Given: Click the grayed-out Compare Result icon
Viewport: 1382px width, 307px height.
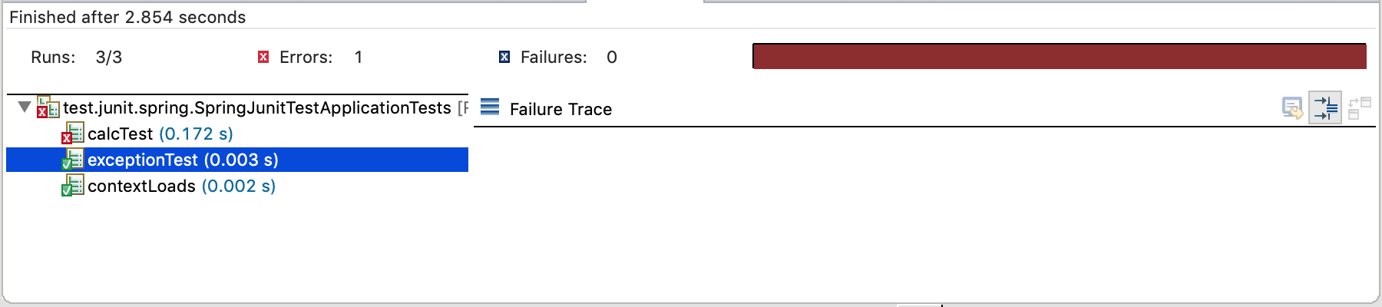Looking at the screenshot, I should click(x=1359, y=108).
